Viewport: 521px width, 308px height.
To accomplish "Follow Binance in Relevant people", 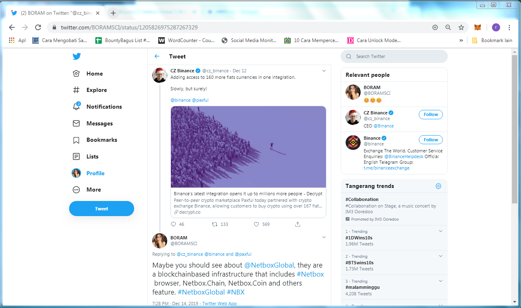I will [x=431, y=140].
